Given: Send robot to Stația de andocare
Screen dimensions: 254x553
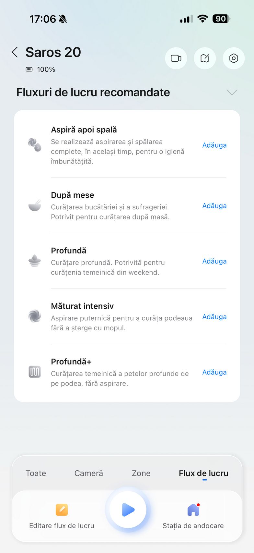Looking at the screenshot, I should click(193, 515).
